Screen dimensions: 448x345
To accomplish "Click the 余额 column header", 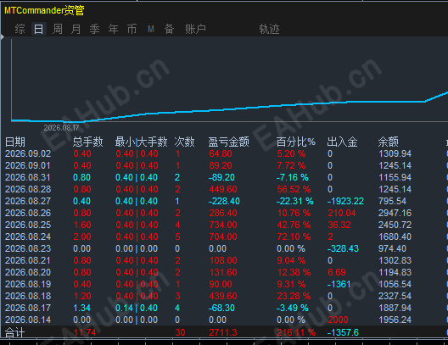I will (x=389, y=142).
